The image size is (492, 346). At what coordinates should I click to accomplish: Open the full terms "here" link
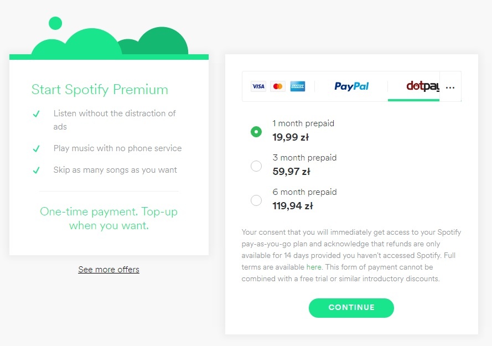tap(314, 267)
